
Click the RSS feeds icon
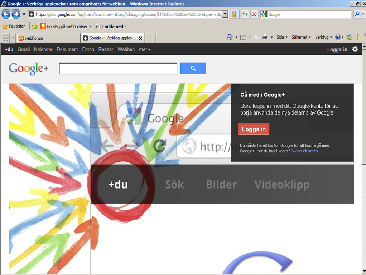point(243,37)
